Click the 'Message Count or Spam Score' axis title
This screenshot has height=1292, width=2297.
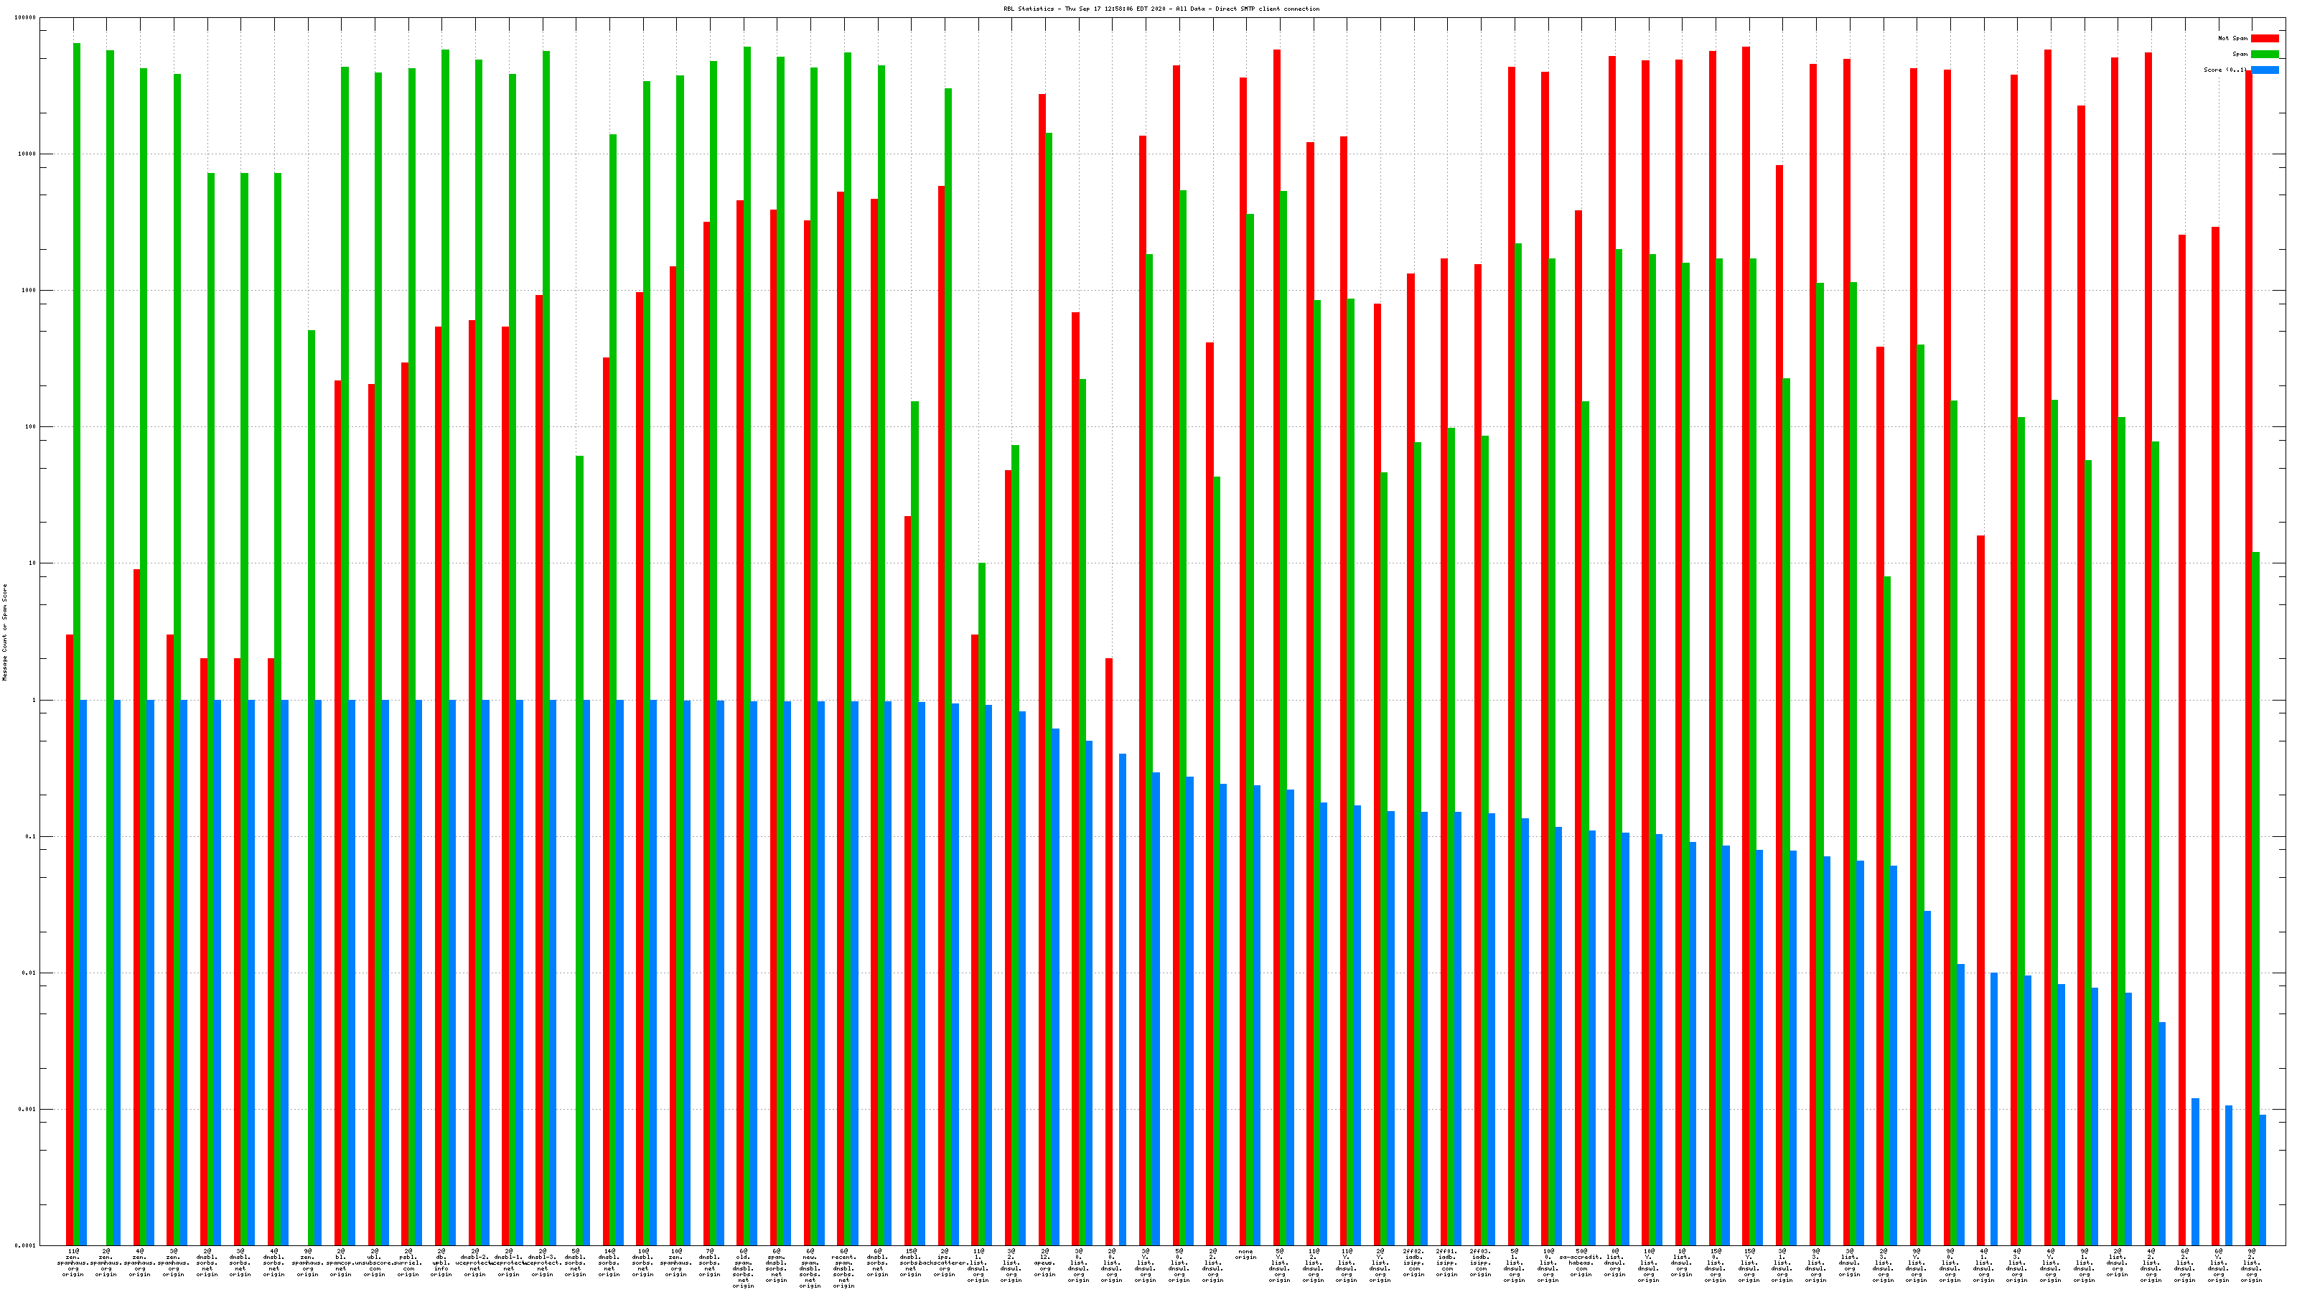[4, 632]
